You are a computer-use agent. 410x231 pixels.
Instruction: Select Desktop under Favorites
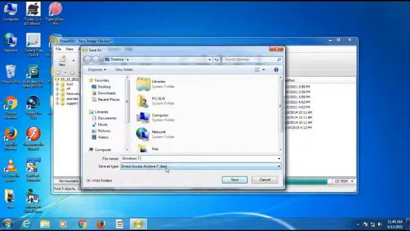[x=101, y=87]
